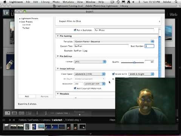Image resolution: width=181 pixels, height=136 pixels.
Task: Collapse the File Naming section
Action: pos(58,36)
